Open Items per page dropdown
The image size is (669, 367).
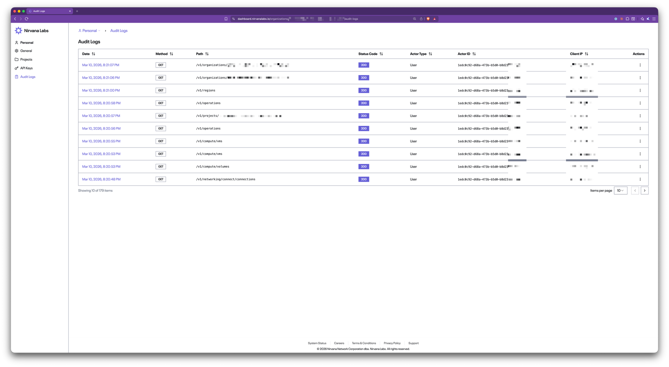(620, 191)
